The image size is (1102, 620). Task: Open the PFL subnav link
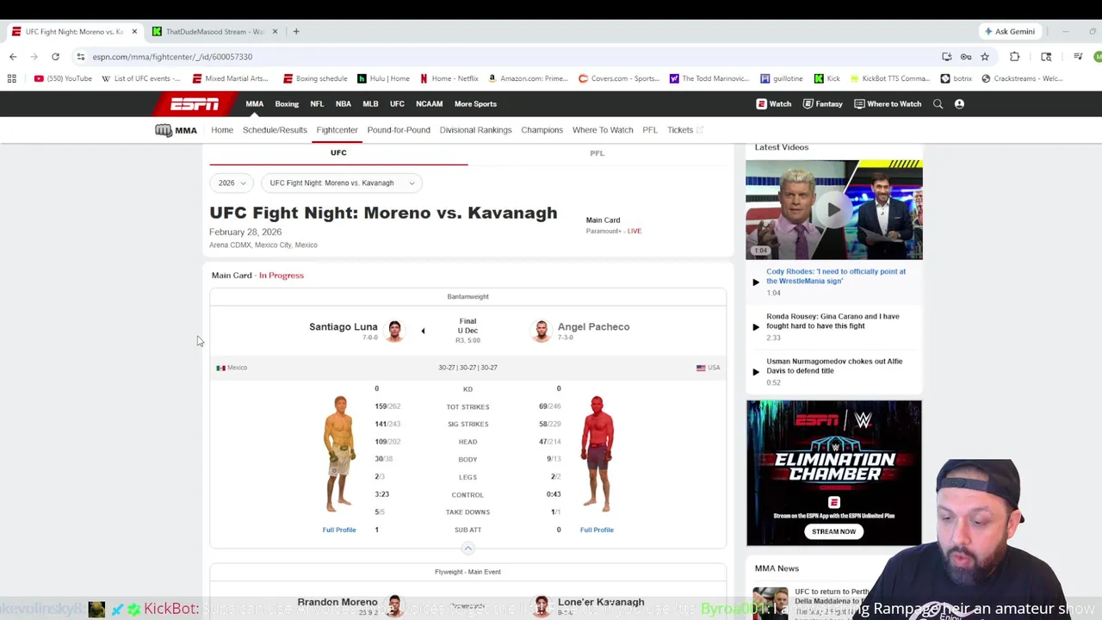[650, 130]
